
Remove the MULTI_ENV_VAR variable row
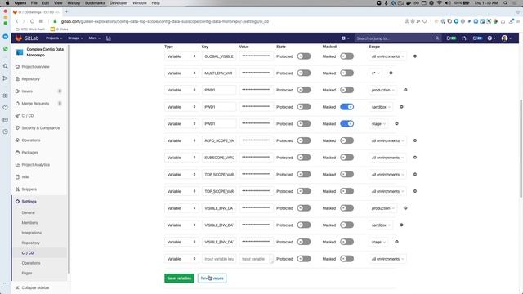(391, 73)
